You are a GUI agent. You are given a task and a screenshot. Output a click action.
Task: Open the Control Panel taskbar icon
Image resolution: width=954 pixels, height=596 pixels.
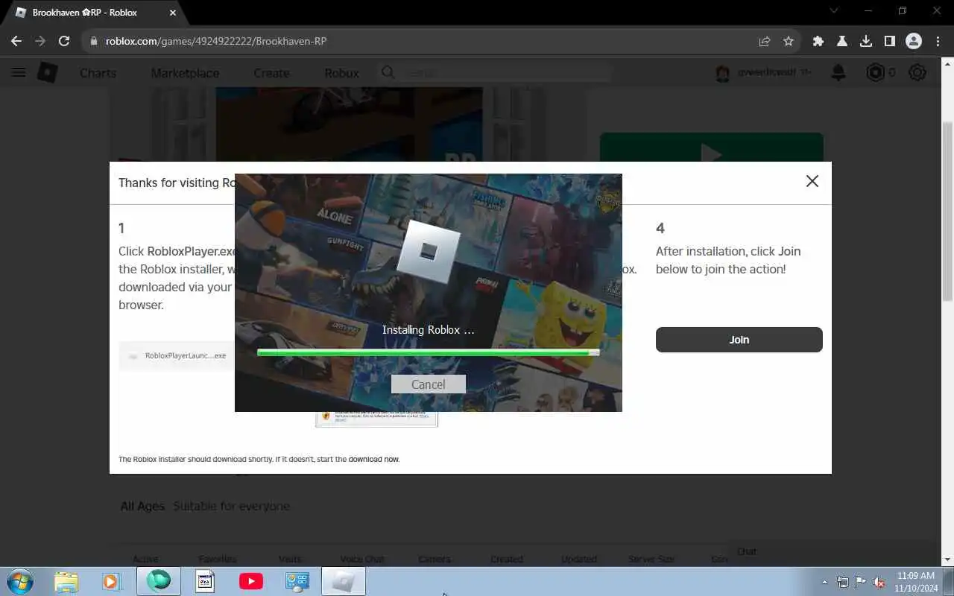[297, 581]
